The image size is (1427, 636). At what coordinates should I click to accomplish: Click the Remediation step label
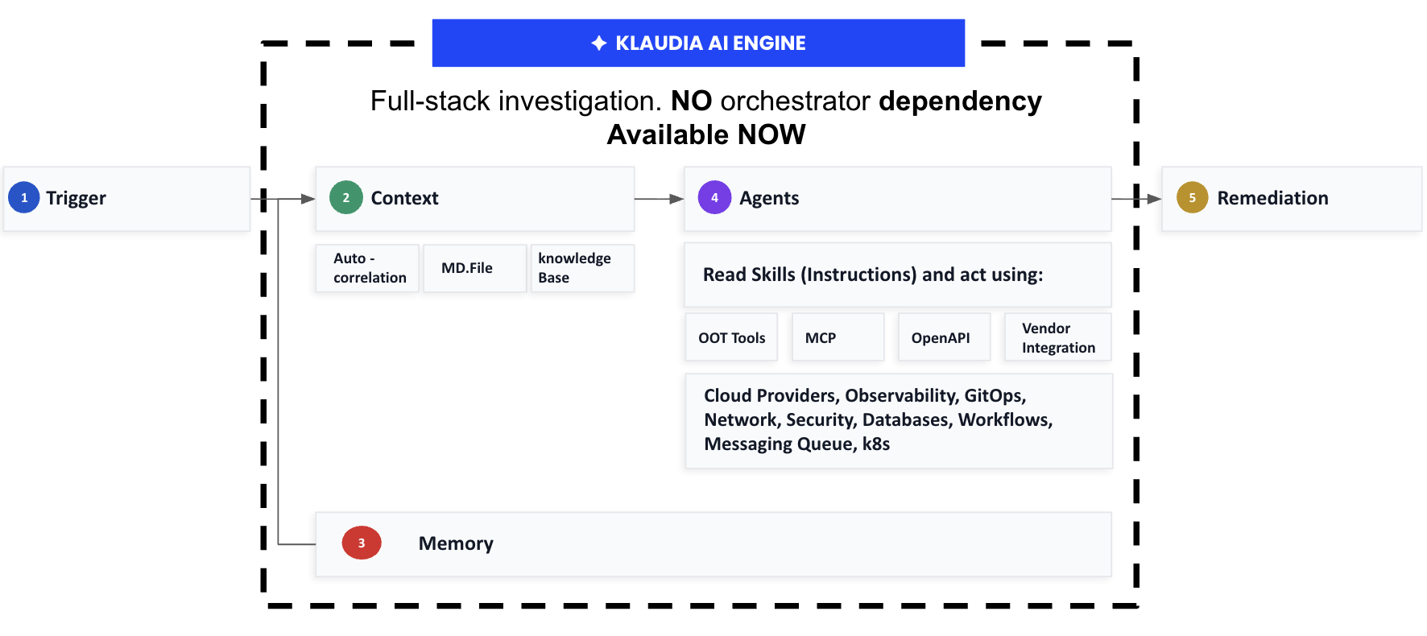click(x=1272, y=198)
